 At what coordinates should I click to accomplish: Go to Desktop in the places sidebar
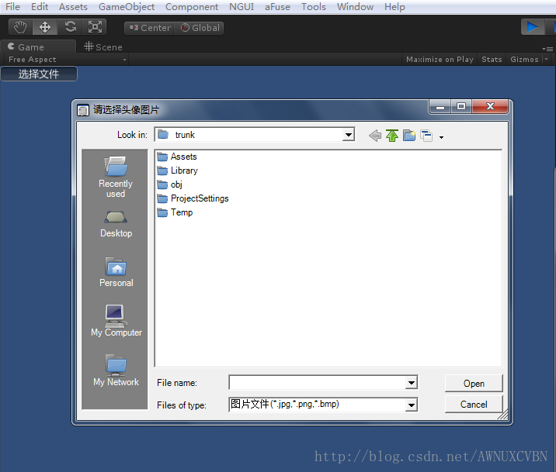116,224
